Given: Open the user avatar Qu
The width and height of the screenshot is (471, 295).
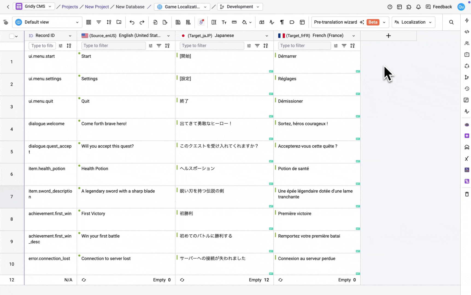Looking at the screenshot, I should coord(461,7).
